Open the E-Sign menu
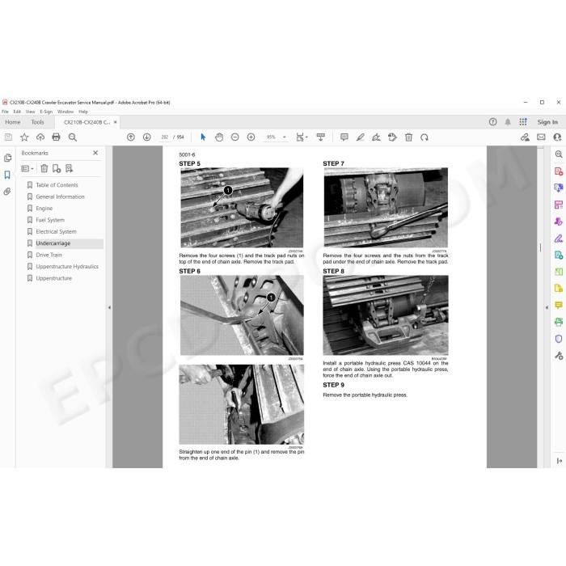This screenshot has height=566, width=566. point(46,112)
